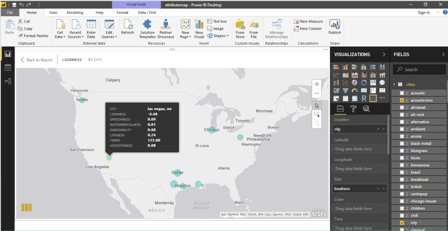Screen dimensions: 448x231
Task: Go Back to Report
Action: click(x=37, y=60)
